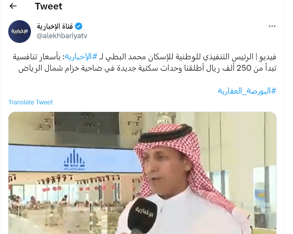Open the #الإخبارية hashtag

[81, 57]
